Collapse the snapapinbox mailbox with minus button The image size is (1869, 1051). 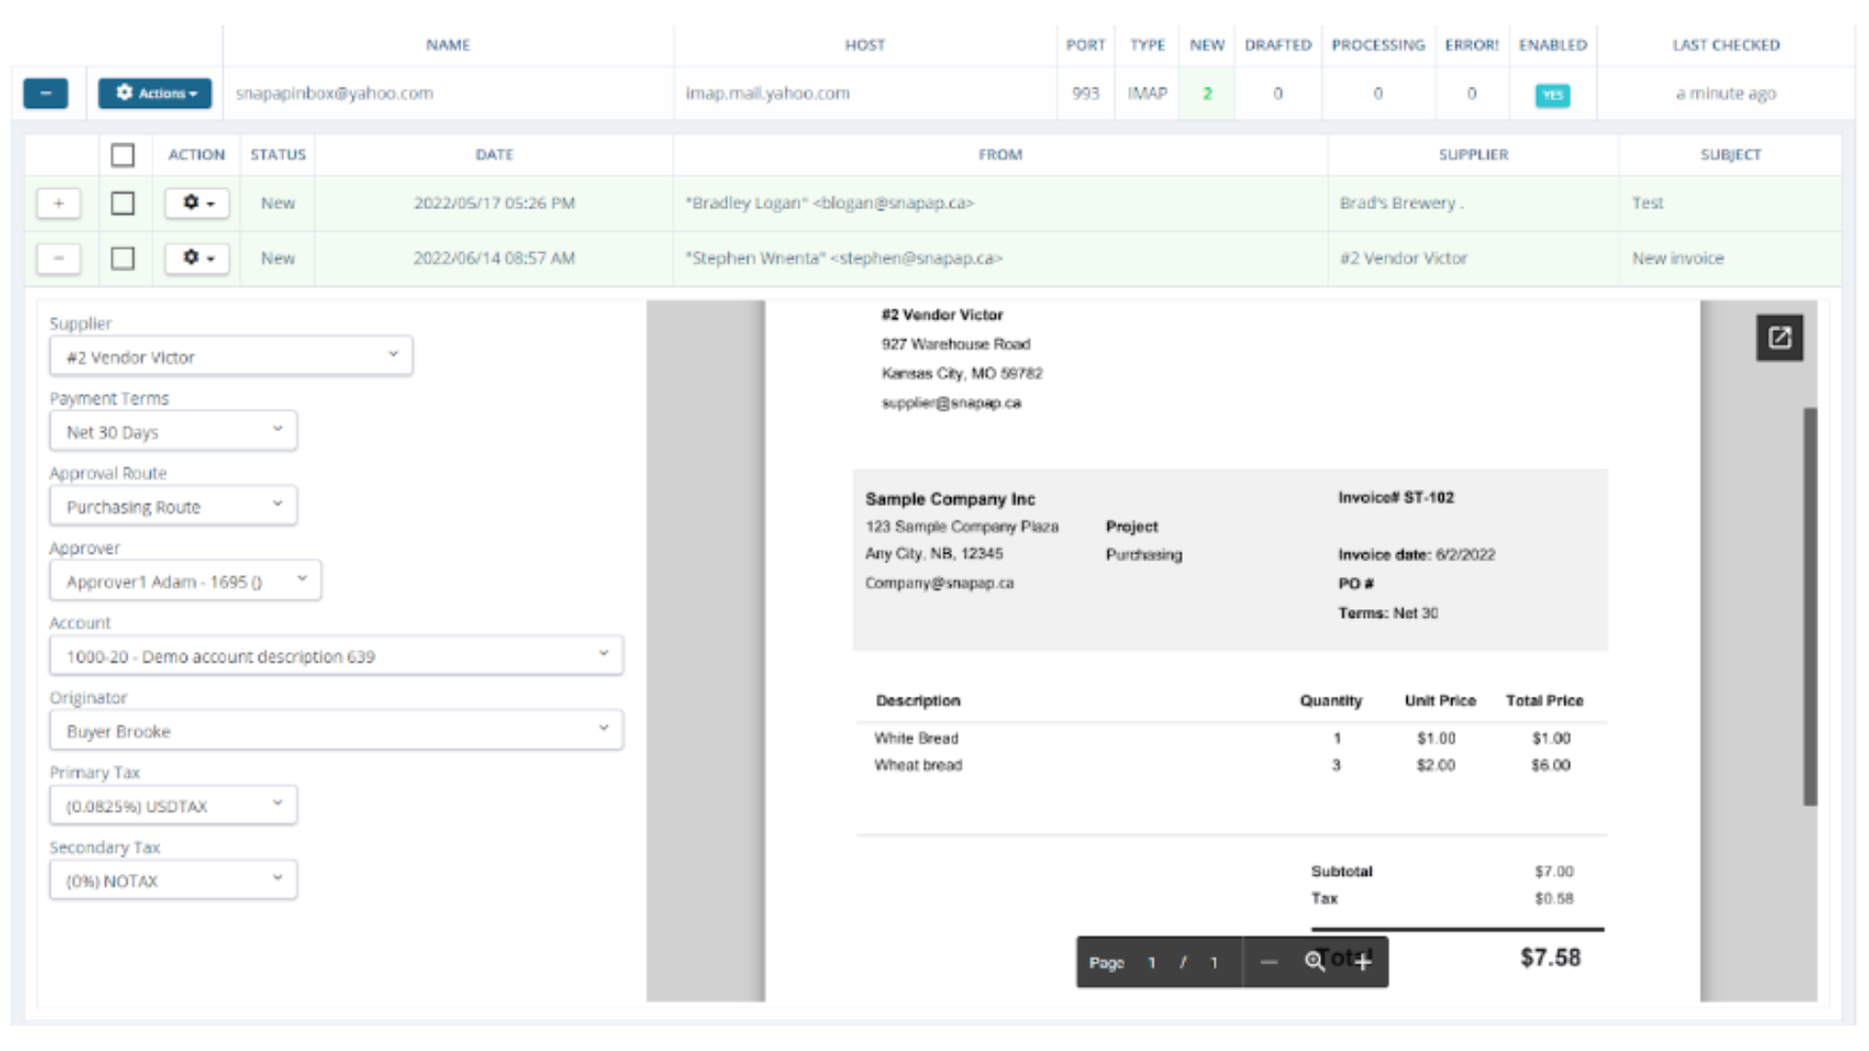click(46, 93)
